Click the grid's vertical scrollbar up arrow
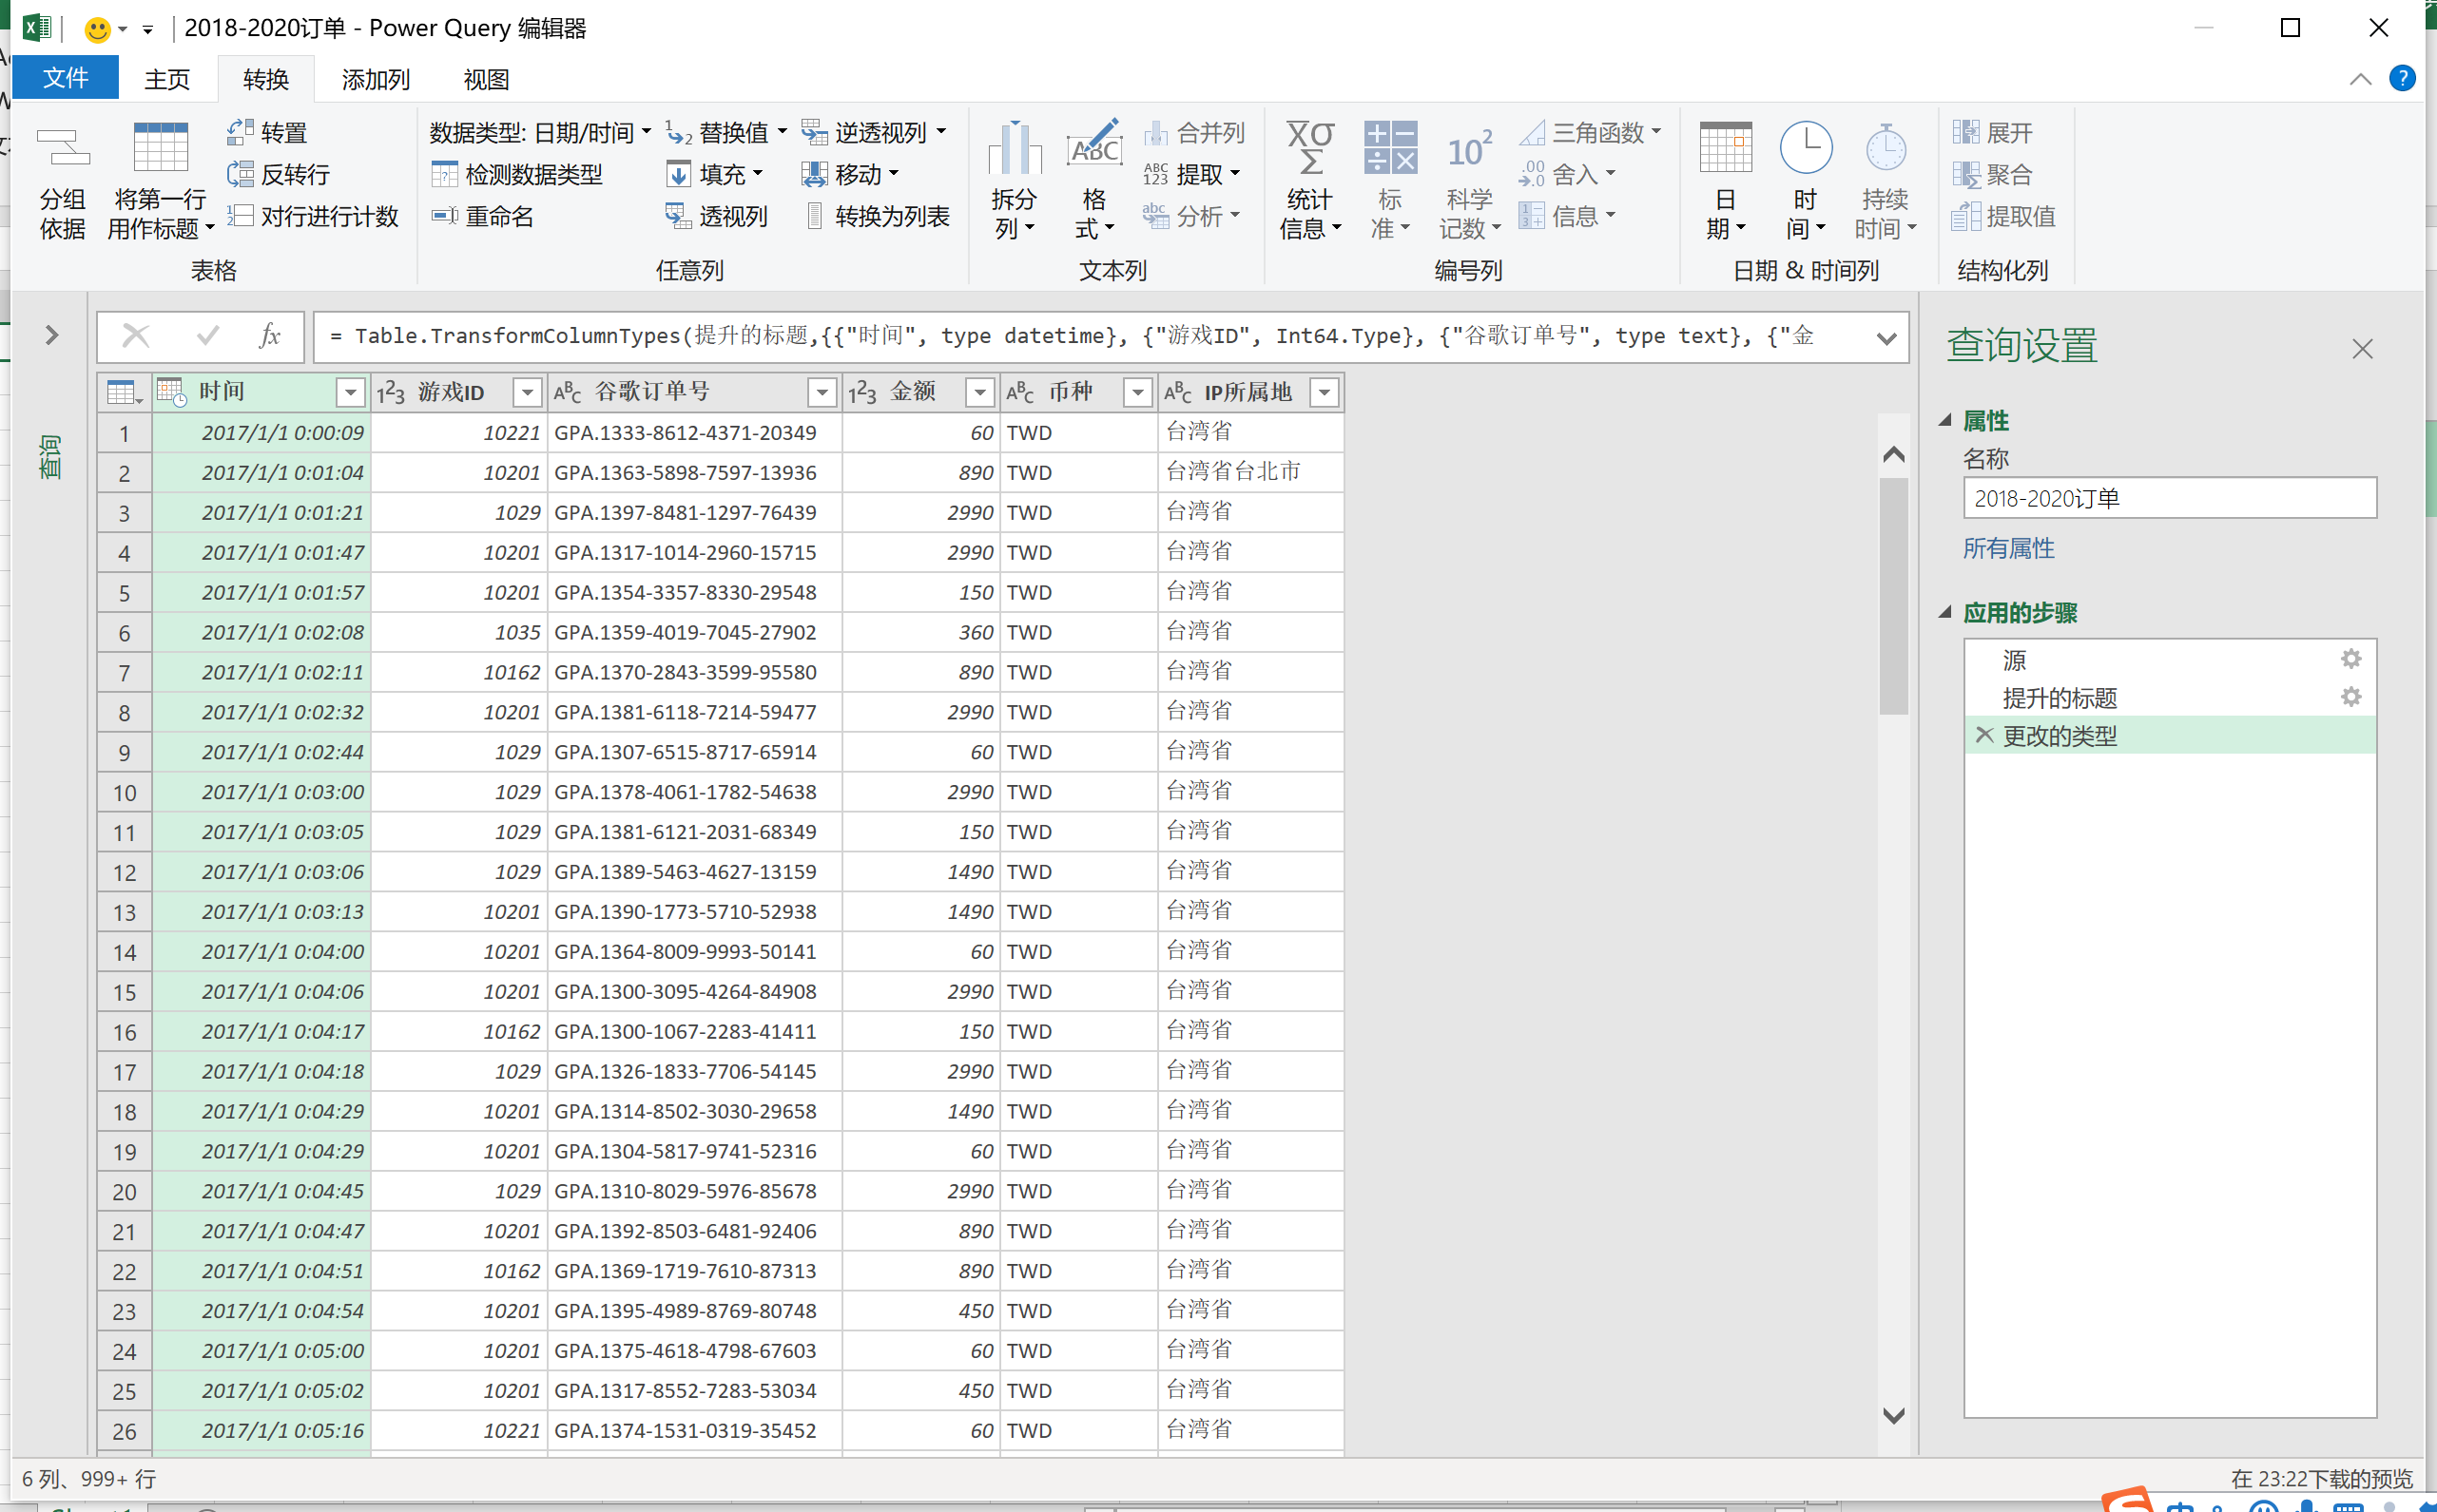This screenshot has width=2437, height=1512. pos(1894,454)
